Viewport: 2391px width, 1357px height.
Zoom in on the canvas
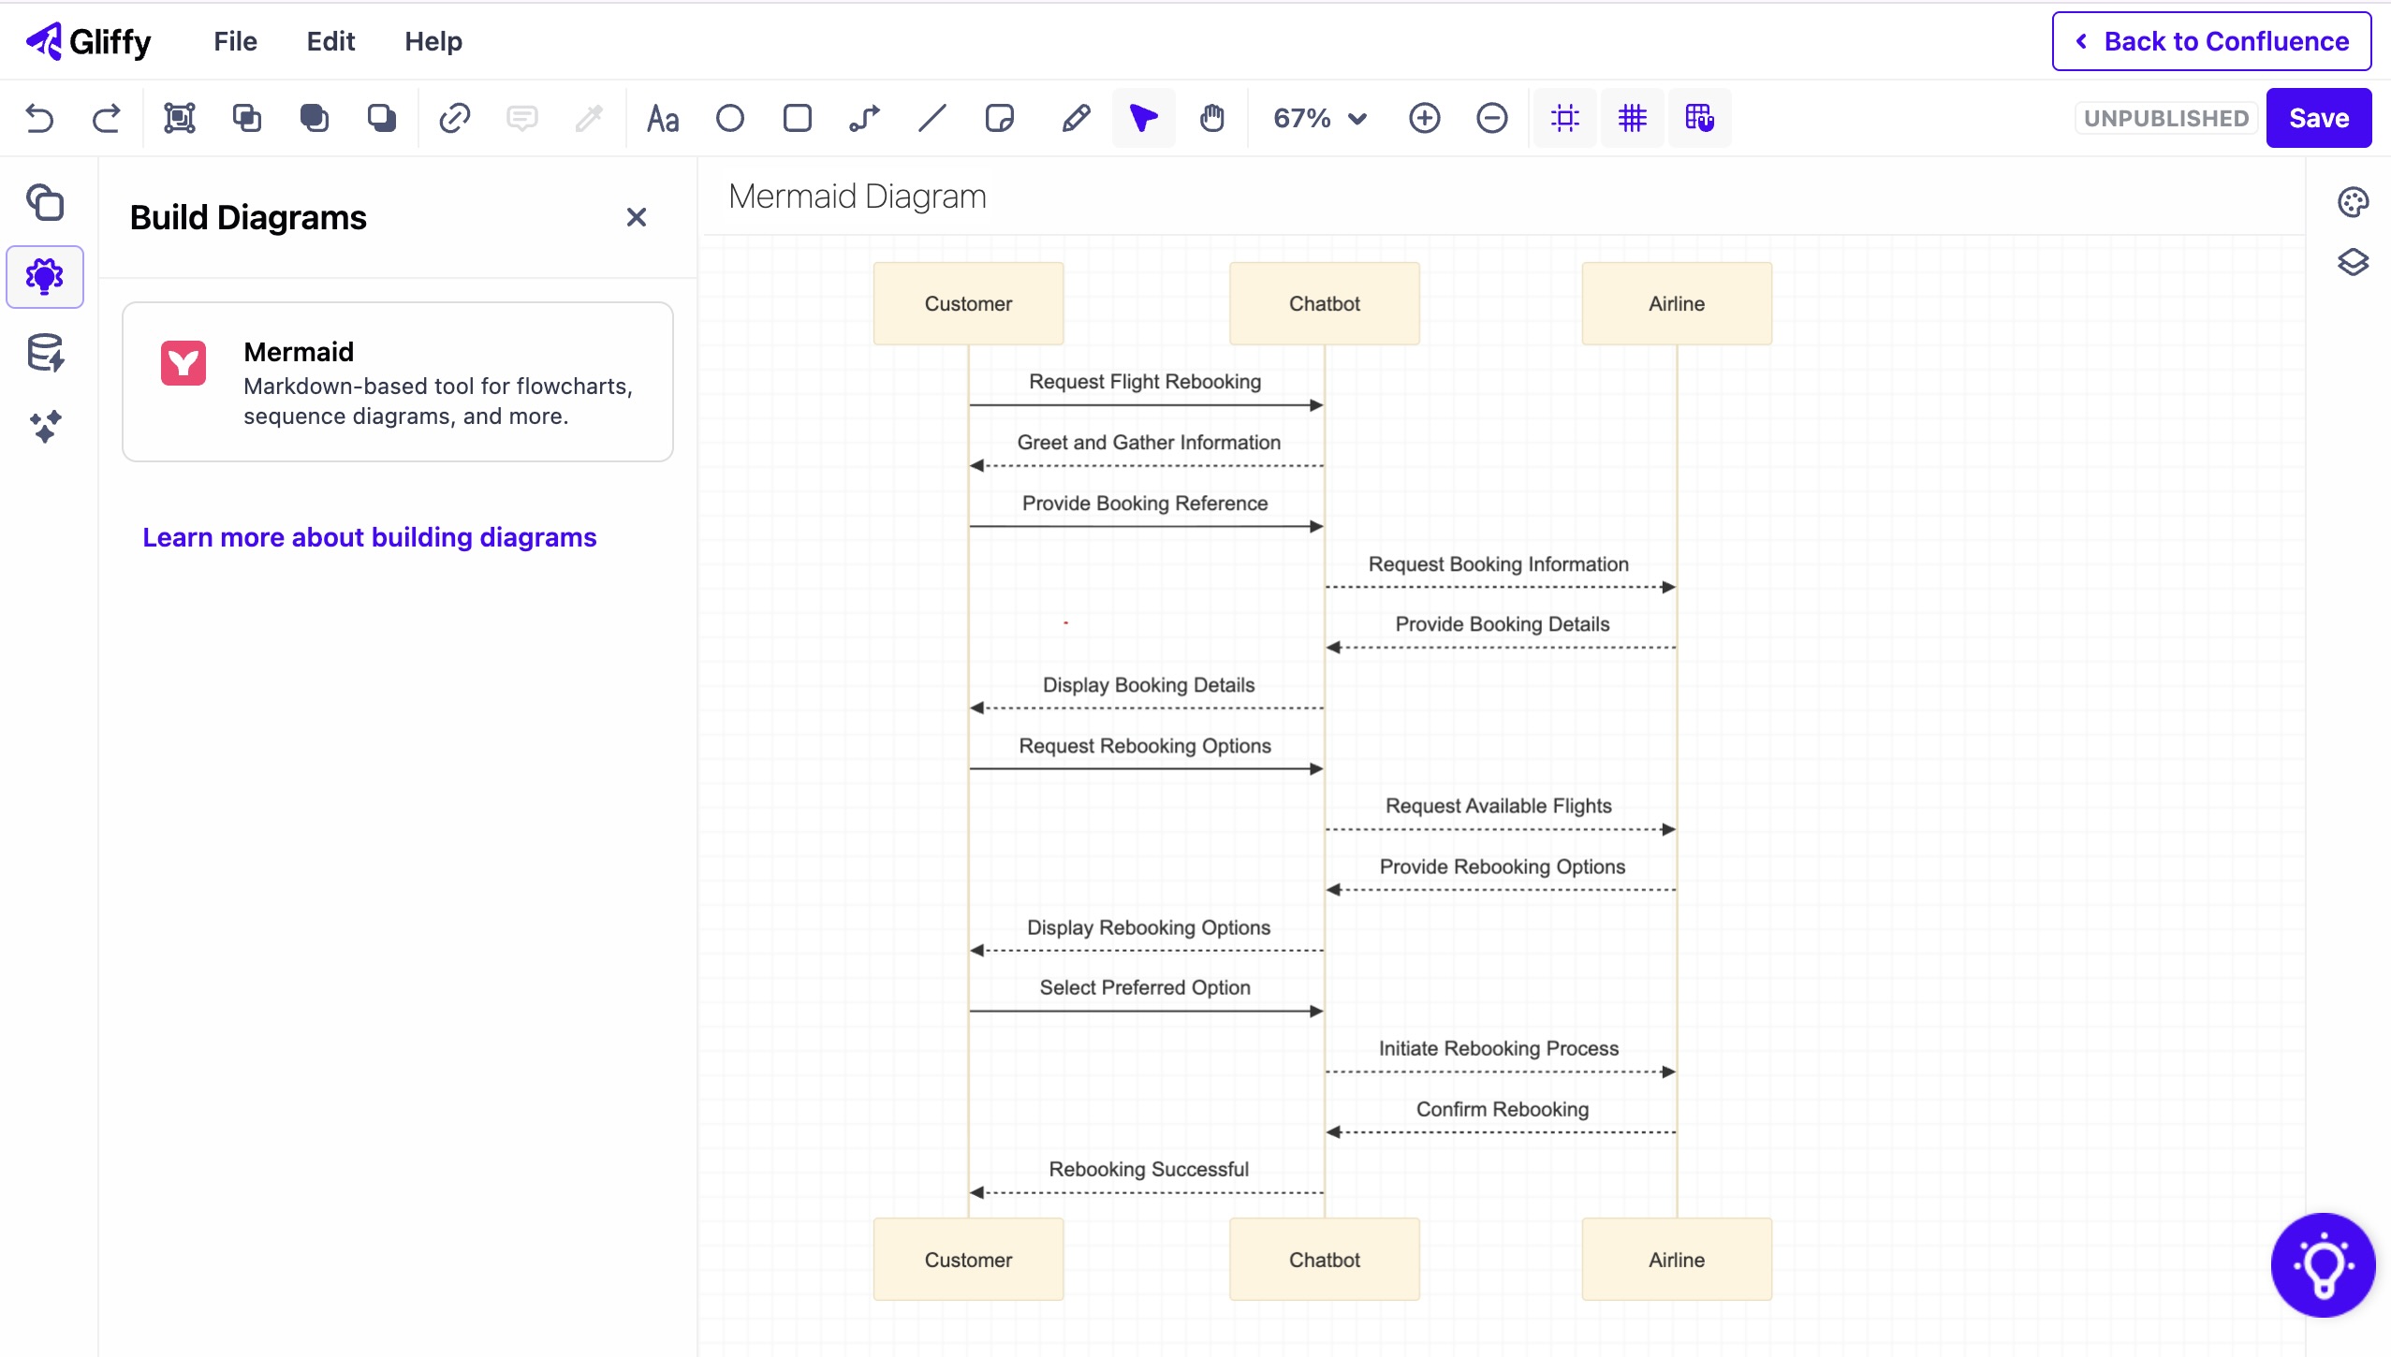1424,118
